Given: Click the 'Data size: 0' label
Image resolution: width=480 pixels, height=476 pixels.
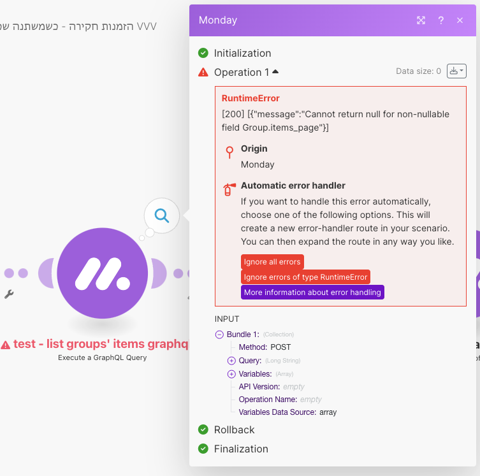Looking at the screenshot, I should [418, 71].
